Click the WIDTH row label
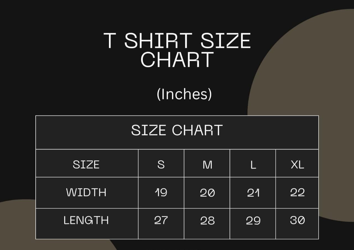The width and height of the screenshot is (354, 250). pos(86,192)
